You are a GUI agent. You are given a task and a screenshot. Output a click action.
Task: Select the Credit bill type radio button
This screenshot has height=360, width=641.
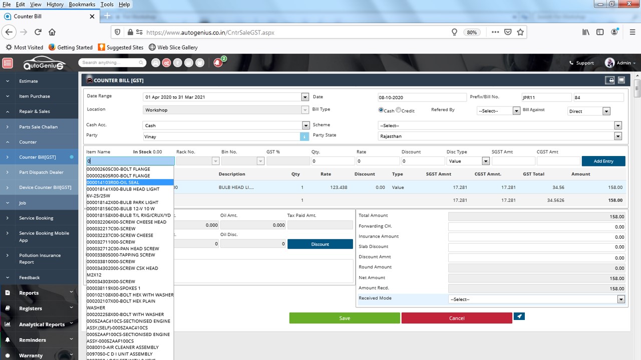click(399, 110)
